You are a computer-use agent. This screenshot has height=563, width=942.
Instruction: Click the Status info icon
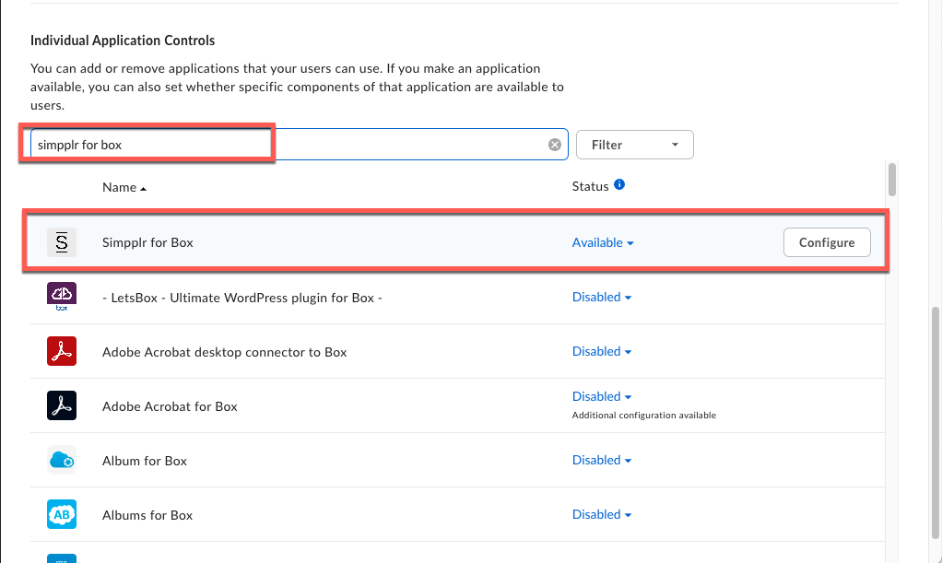[619, 185]
